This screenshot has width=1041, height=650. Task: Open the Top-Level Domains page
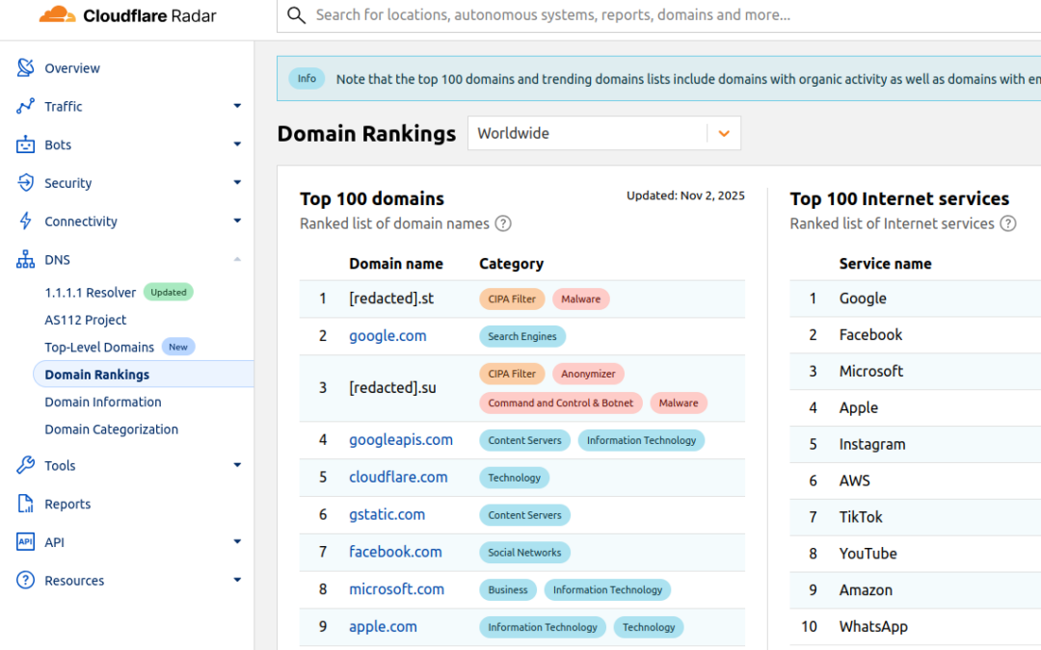tap(99, 347)
